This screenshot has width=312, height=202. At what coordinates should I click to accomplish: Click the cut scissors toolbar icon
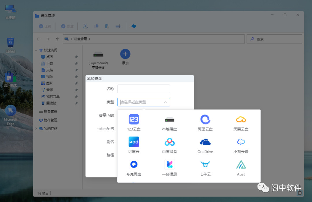85,26
